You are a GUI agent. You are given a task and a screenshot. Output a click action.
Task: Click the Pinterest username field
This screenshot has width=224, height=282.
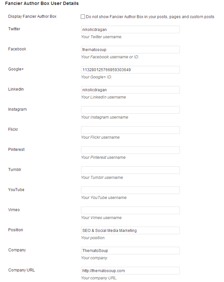point(130,150)
